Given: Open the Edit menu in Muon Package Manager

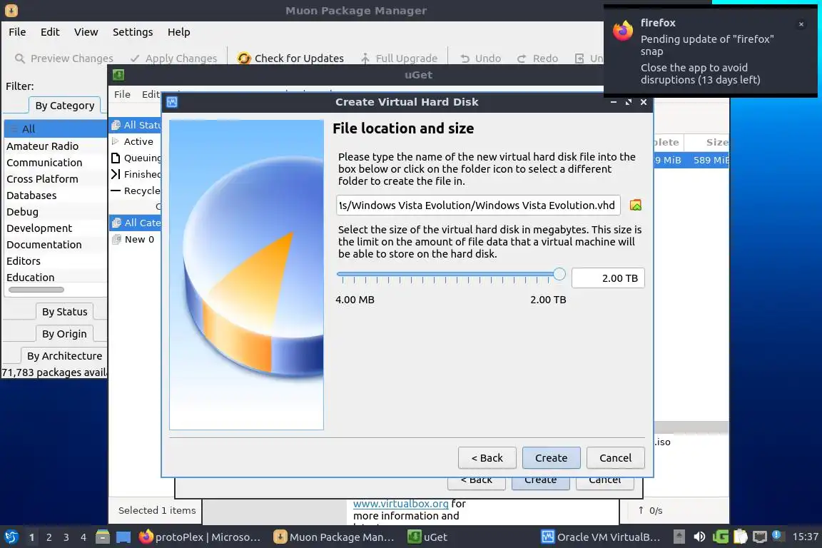Looking at the screenshot, I should tap(50, 32).
